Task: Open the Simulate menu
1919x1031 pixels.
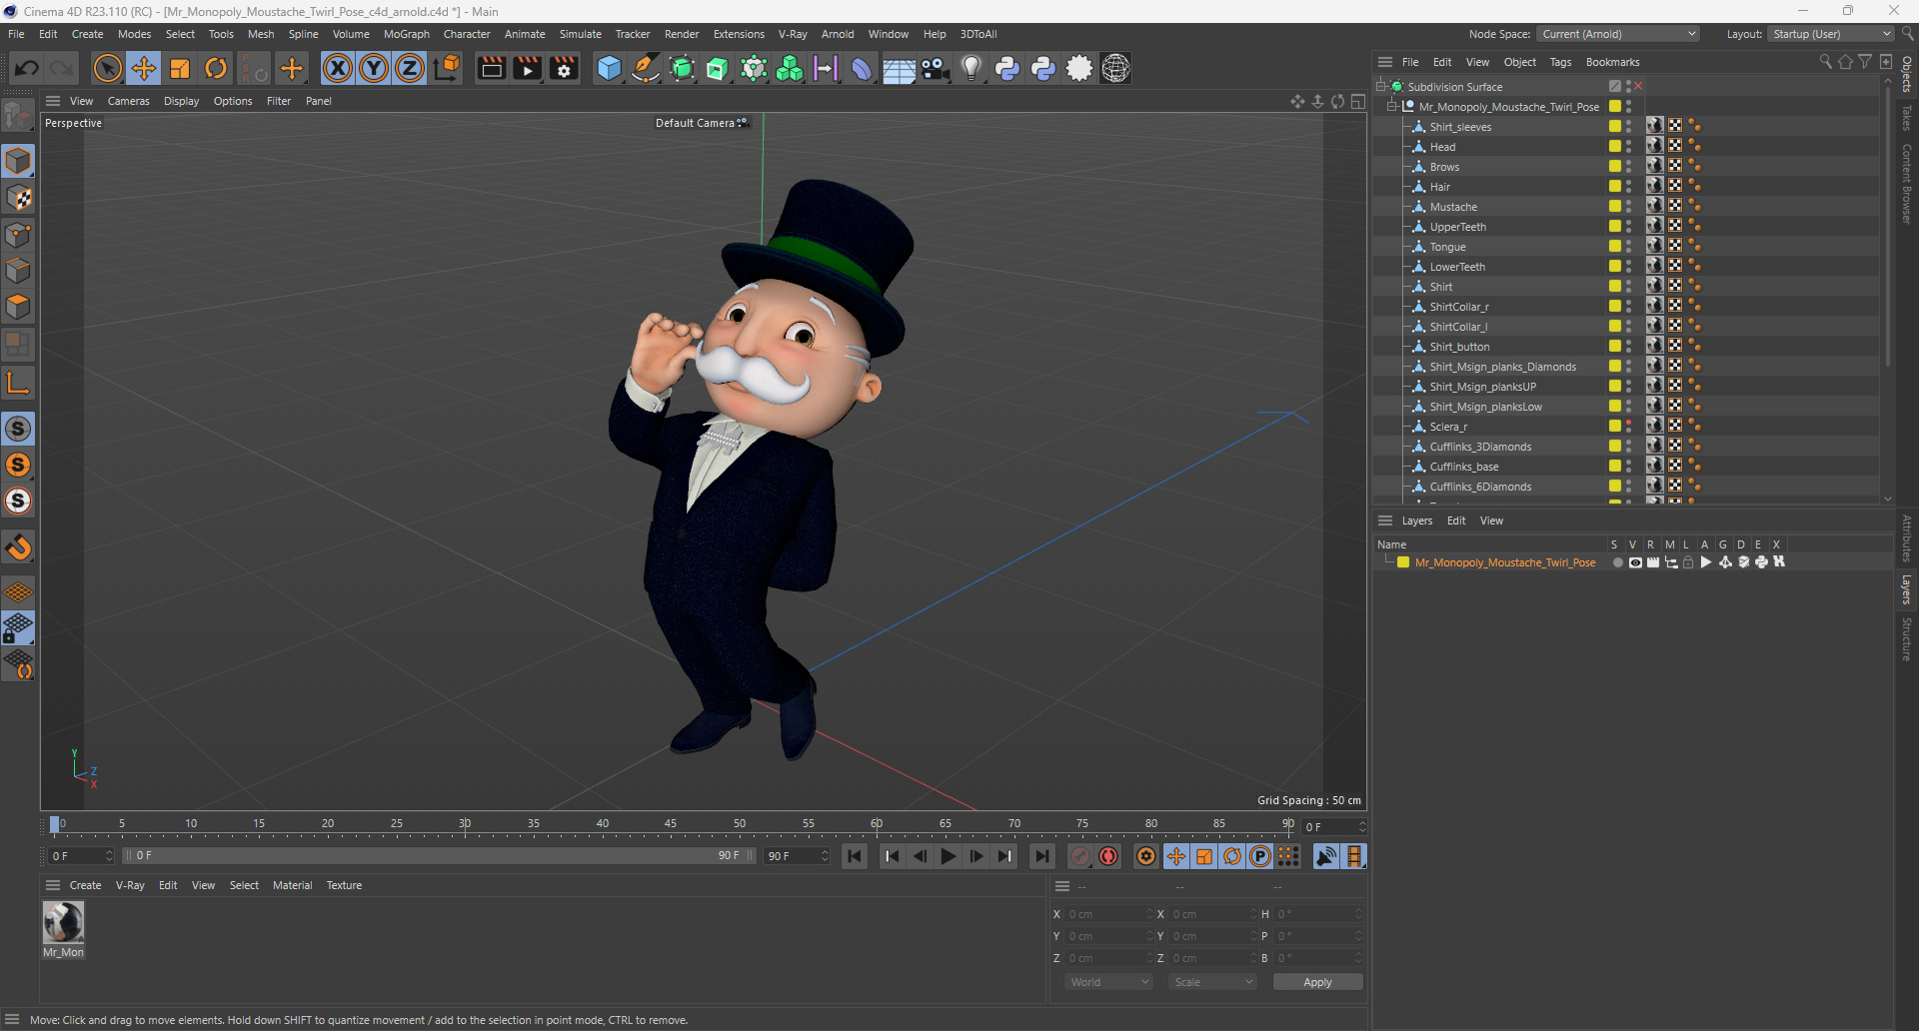Action: pos(581,34)
